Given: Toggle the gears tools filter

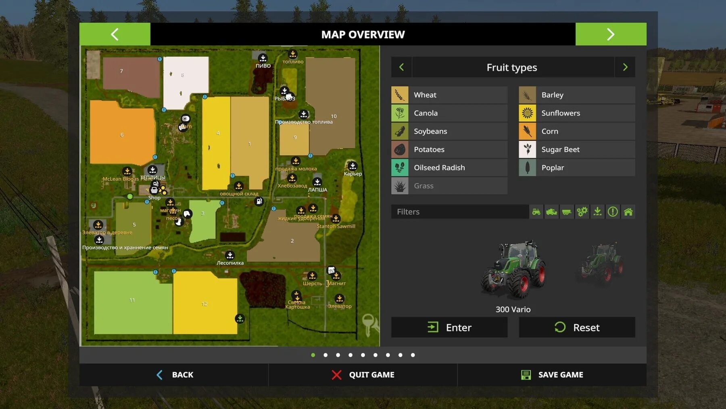Looking at the screenshot, I should (582, 212).
